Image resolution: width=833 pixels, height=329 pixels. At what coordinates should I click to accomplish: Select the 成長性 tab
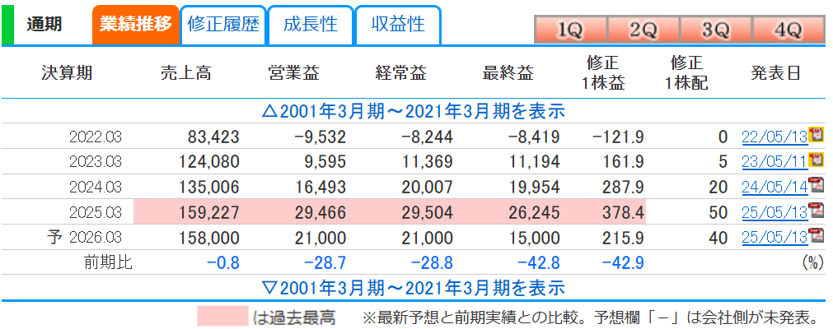(310, 24)
